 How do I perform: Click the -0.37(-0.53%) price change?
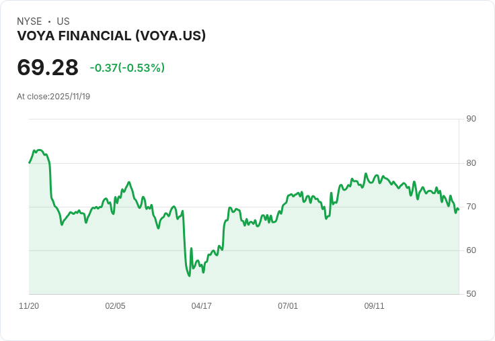coord(127,68)
